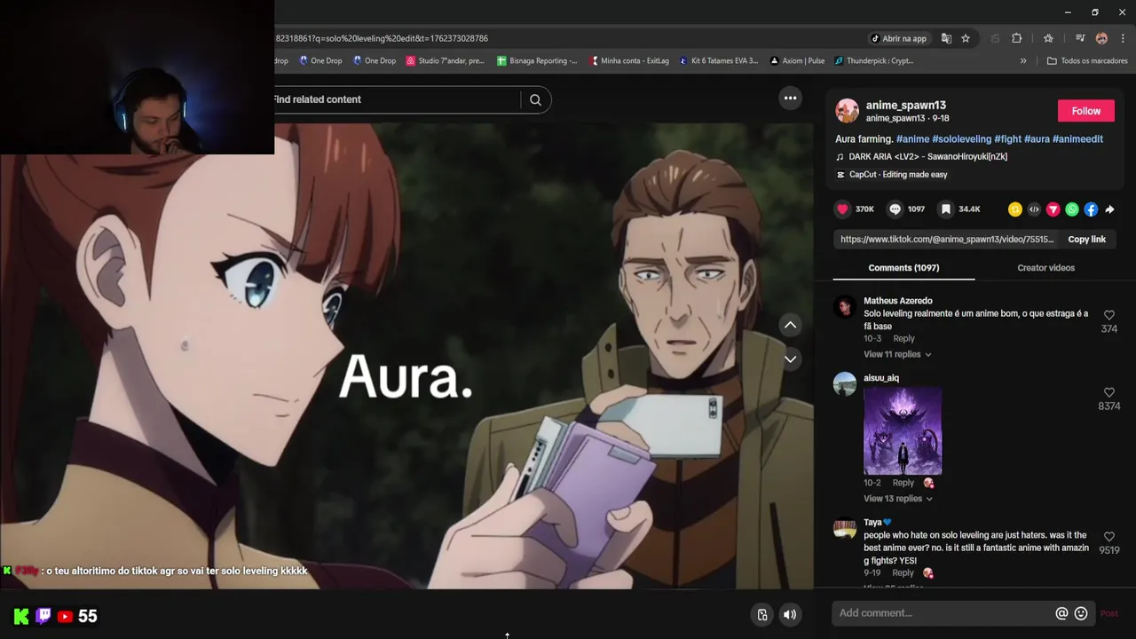Save video with the bookmark icon
1136x639 pixels.
click(x=946, y=209)
